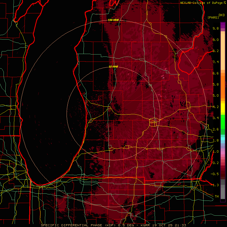Screen dimensions: 227x227
Task: Click the DKD units label above legend
Action: [222, 15]
